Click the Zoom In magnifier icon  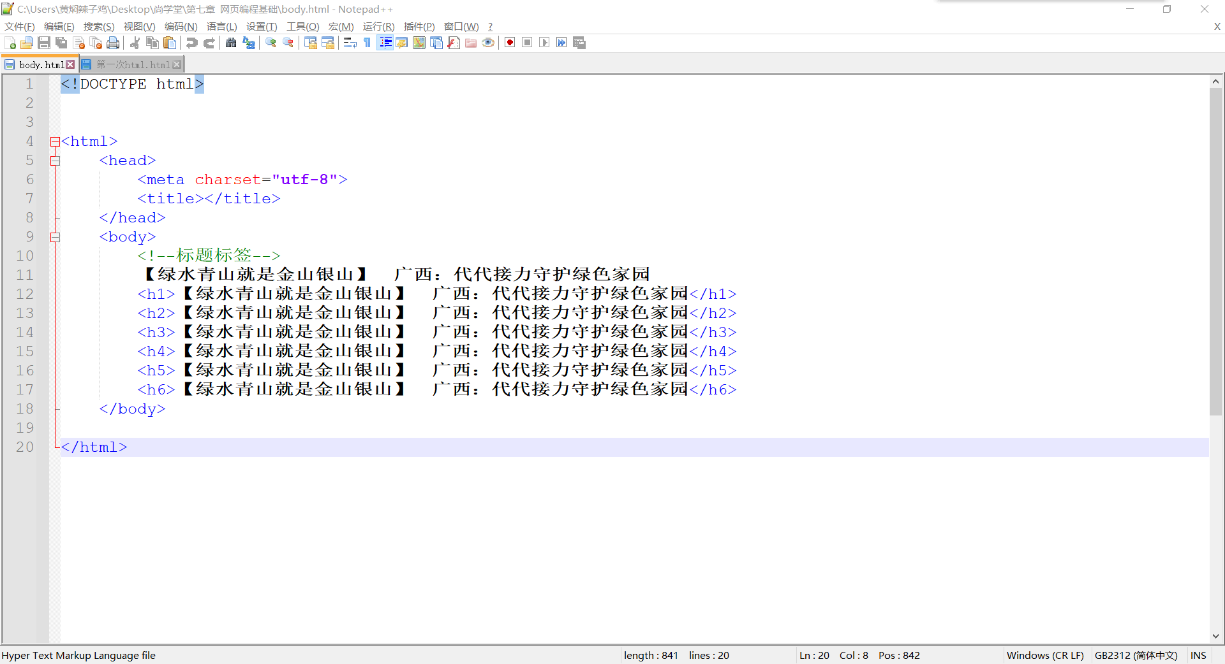click(x=271, y=43)
